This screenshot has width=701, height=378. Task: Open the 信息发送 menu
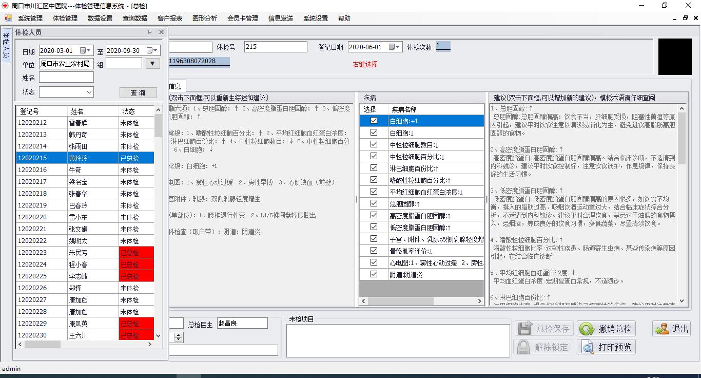point(281,18)
